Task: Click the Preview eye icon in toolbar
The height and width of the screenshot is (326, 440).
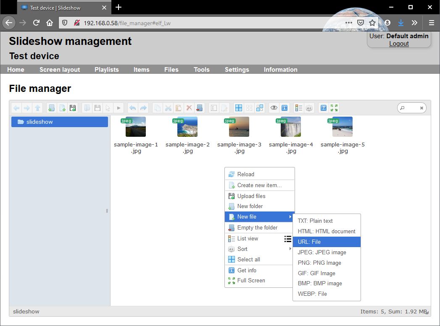Action: pos(274,108)
